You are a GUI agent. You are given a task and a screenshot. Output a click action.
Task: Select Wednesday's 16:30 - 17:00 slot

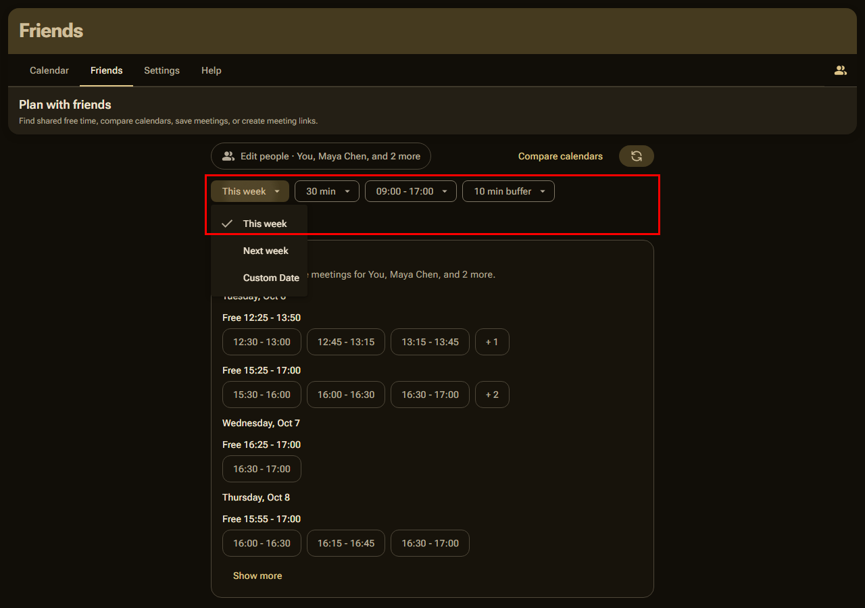(262, 469)
